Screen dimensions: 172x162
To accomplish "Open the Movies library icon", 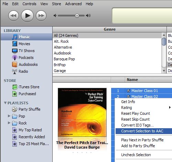I will [x=15, y=44].
